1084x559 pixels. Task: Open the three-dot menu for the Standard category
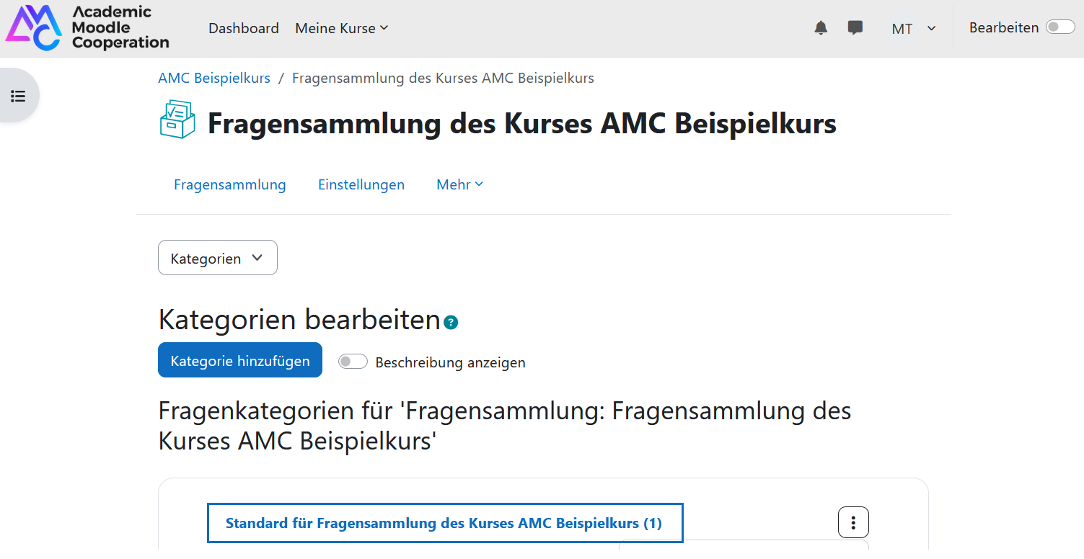coord(853,522)
